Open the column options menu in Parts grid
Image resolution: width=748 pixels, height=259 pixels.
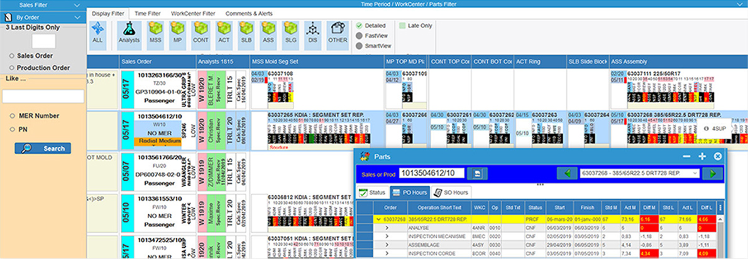click(x=720, y=208)
